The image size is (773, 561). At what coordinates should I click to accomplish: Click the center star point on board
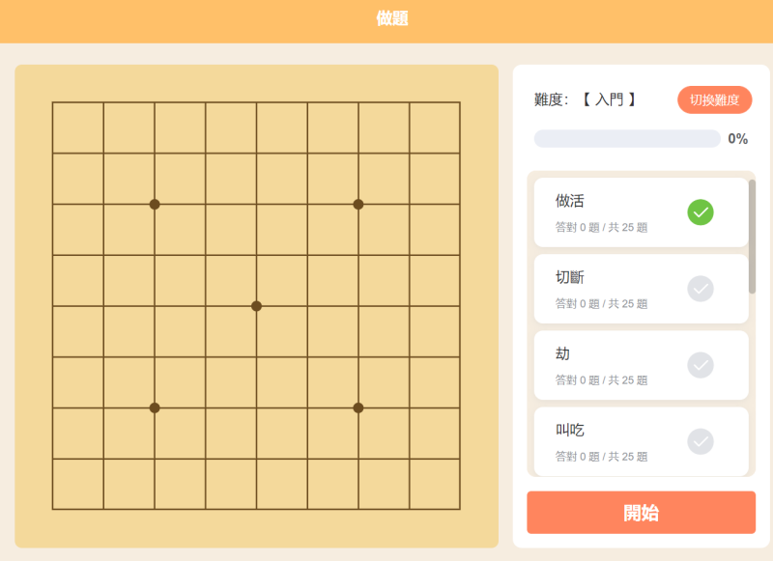256,306
